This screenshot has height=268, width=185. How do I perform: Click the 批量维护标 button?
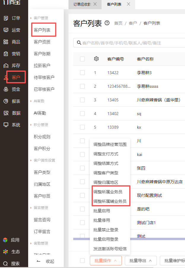click(173, 261)
